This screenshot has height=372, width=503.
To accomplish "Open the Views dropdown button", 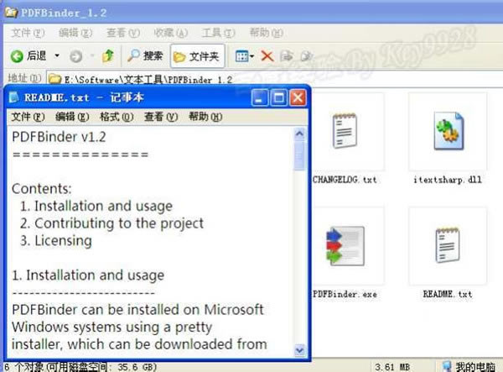I will tap(244, 56).
